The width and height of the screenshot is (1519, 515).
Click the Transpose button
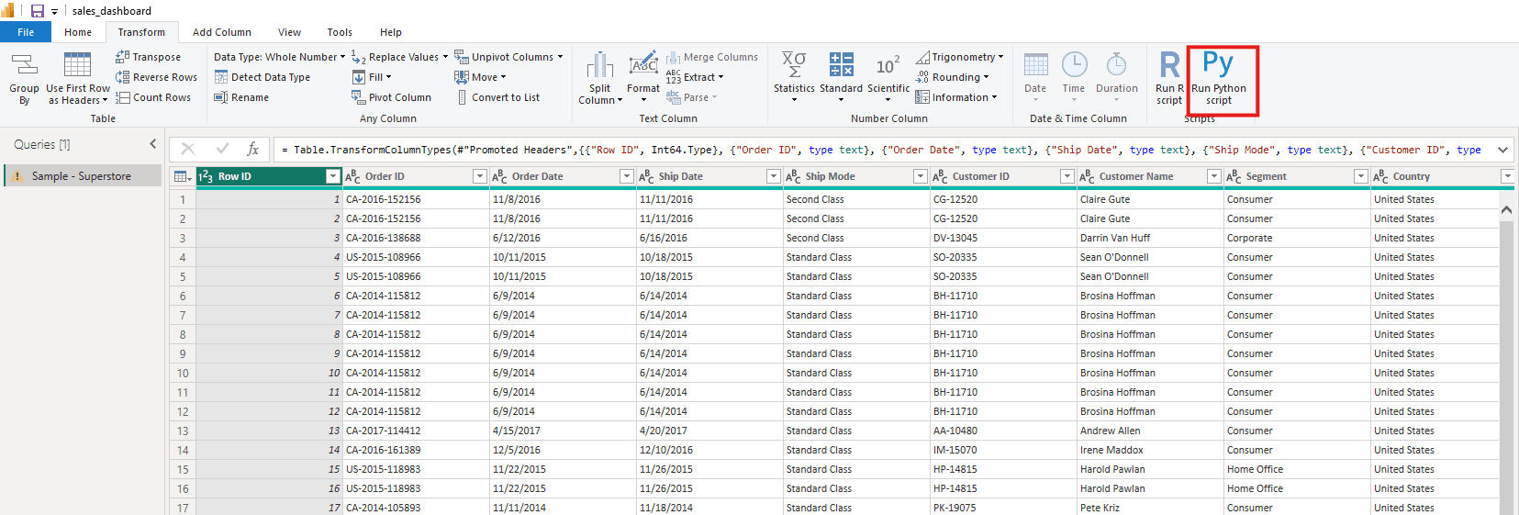pyautogui.click(x=148, y=57)
